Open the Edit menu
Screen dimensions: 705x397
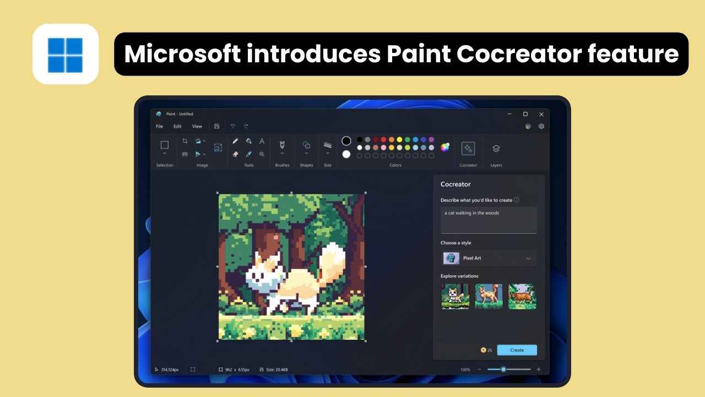[177, 126]
